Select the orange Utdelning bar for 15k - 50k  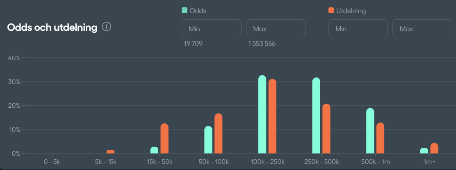164,138
